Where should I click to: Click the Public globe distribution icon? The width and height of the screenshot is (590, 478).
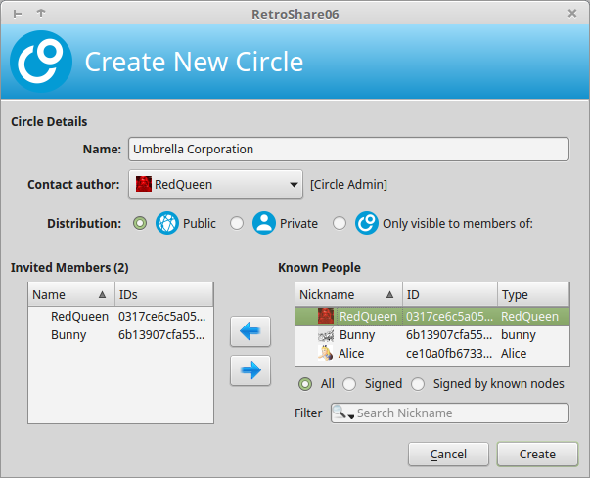point(167,223)
